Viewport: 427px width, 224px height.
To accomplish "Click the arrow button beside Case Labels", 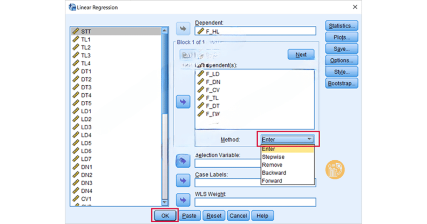I will click(183, 181).
